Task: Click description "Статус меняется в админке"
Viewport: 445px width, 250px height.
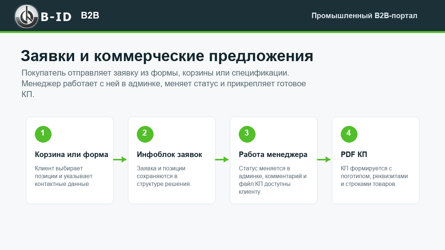Action: tap(273, 180)
